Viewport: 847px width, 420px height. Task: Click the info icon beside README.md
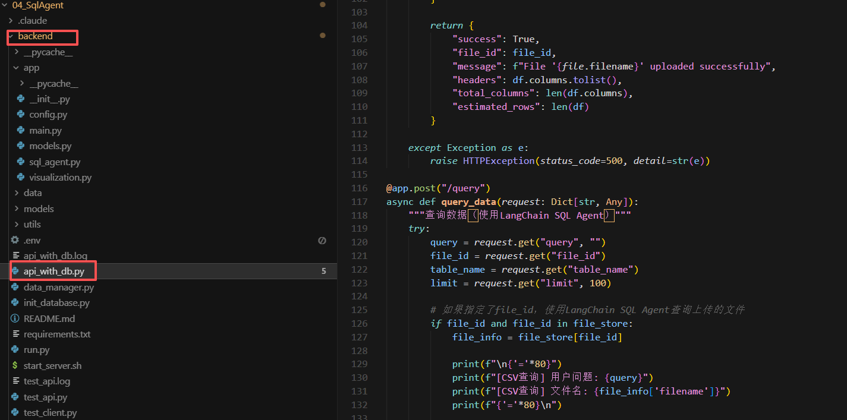(x=15, y=319)
